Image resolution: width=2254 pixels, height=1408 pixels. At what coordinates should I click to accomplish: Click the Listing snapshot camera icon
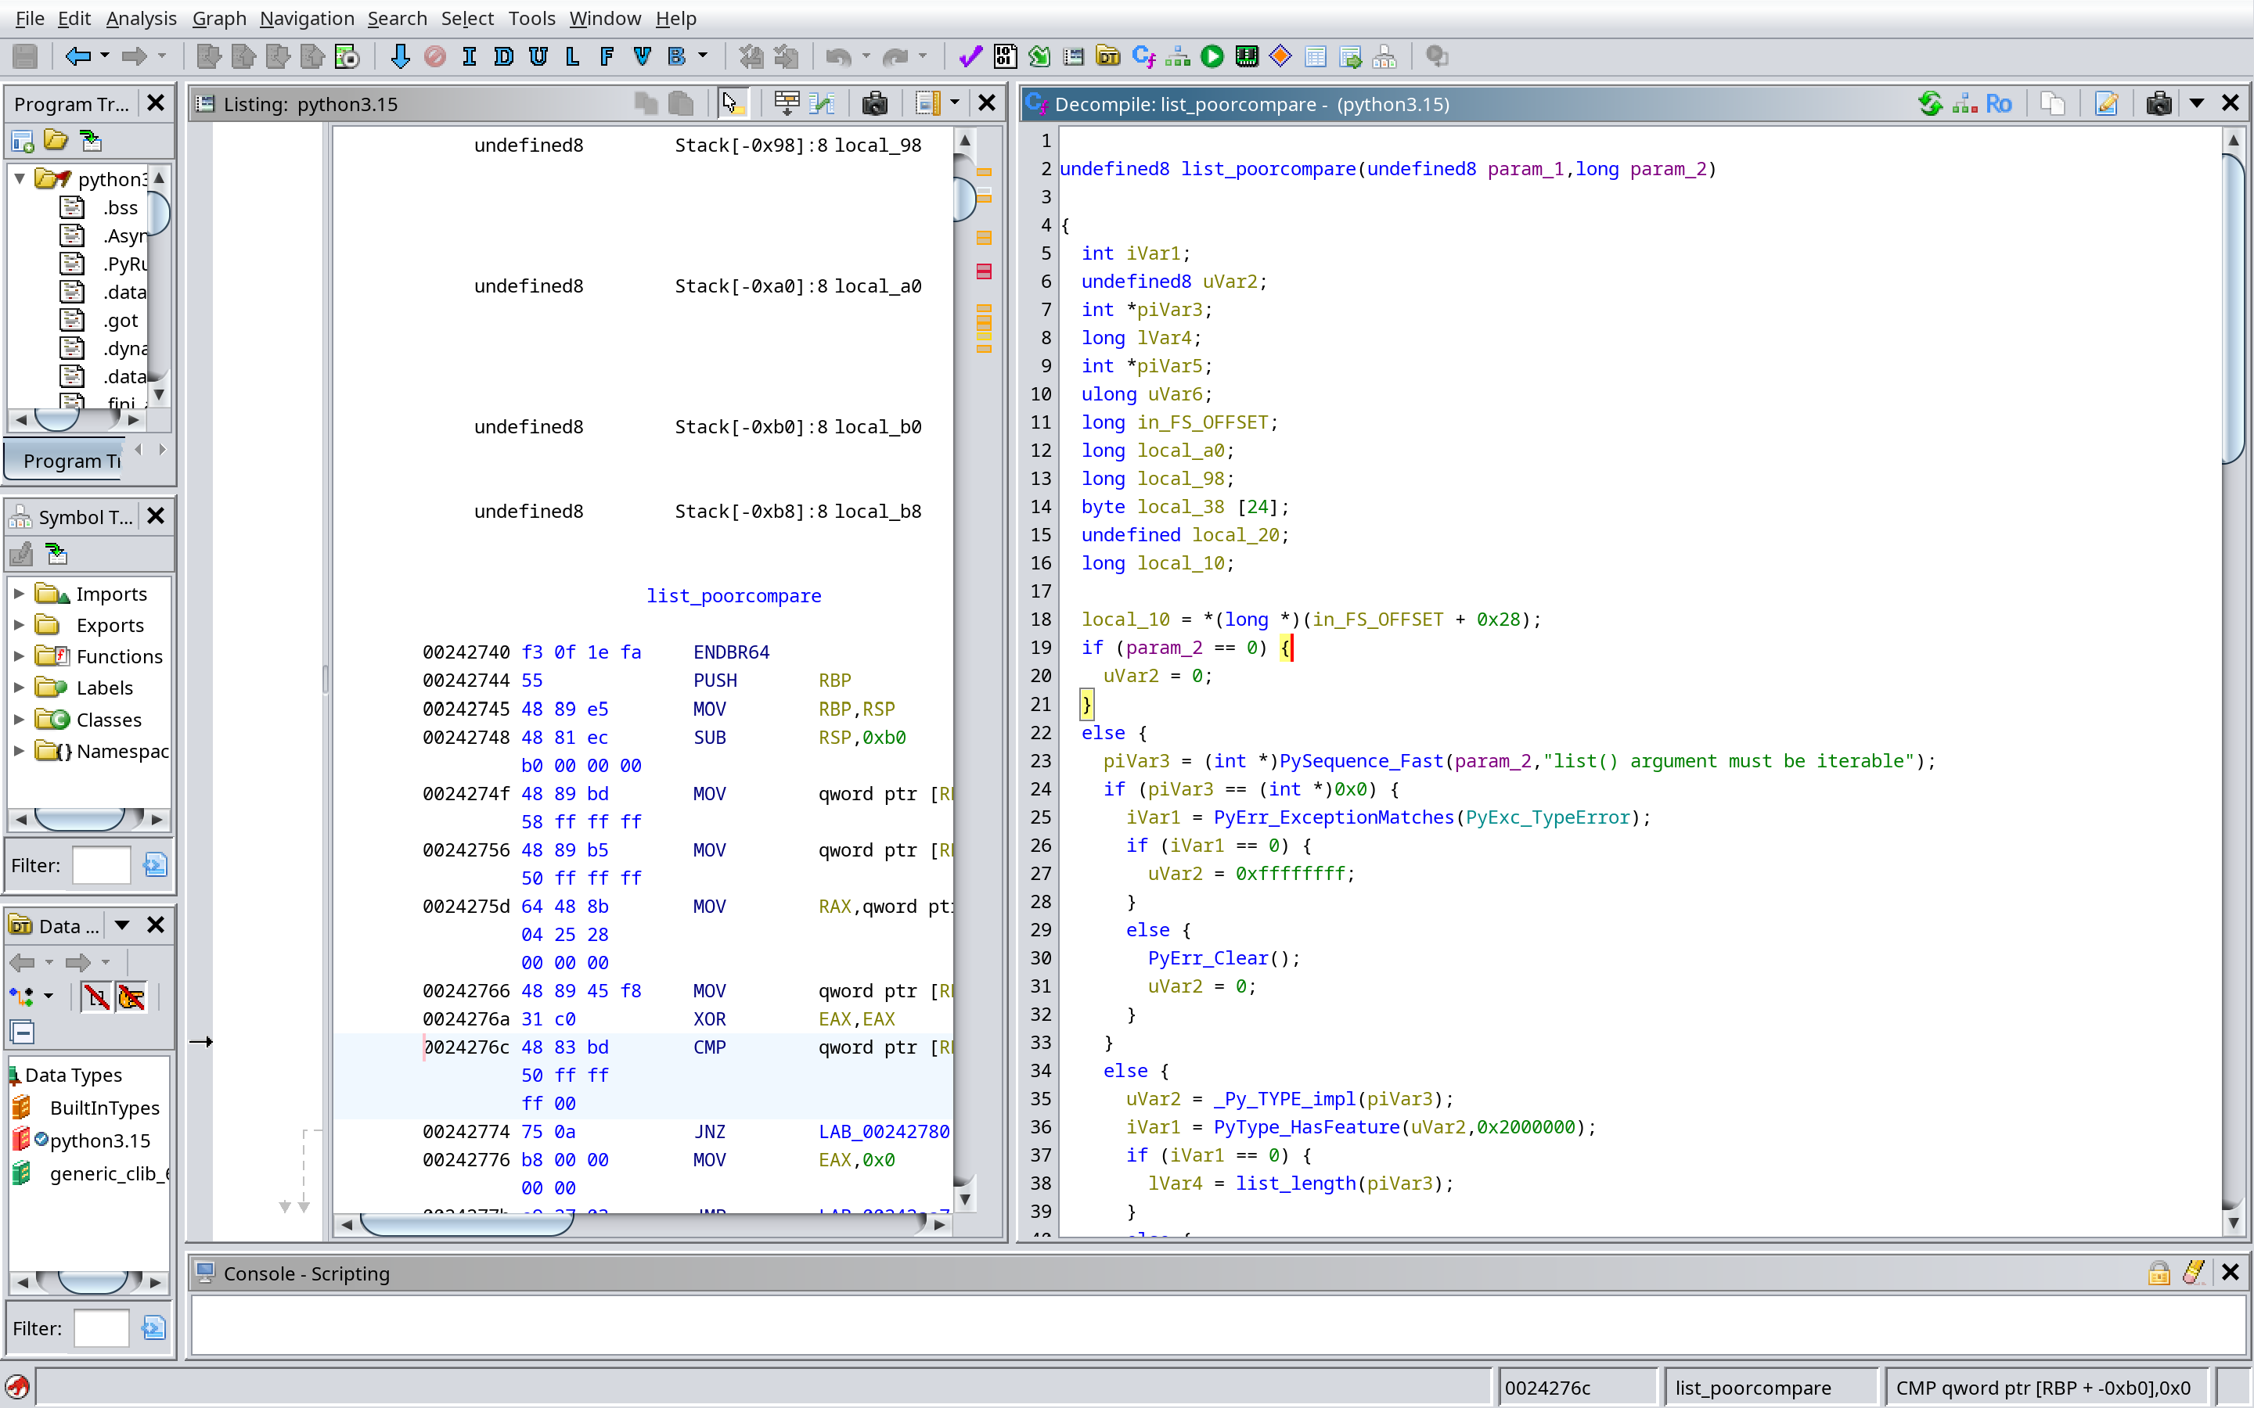tap(873, 103)
